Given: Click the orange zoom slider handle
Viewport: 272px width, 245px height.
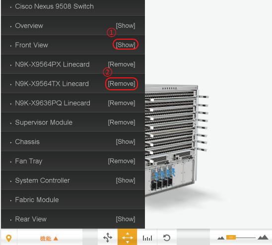Looking at the screenshot, I should click(x=231, y=238).
